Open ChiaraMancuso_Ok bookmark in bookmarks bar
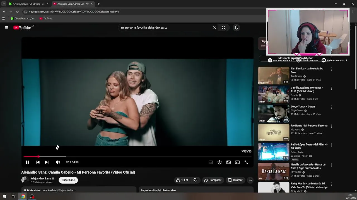357x200 pixels. pos(23,19)
